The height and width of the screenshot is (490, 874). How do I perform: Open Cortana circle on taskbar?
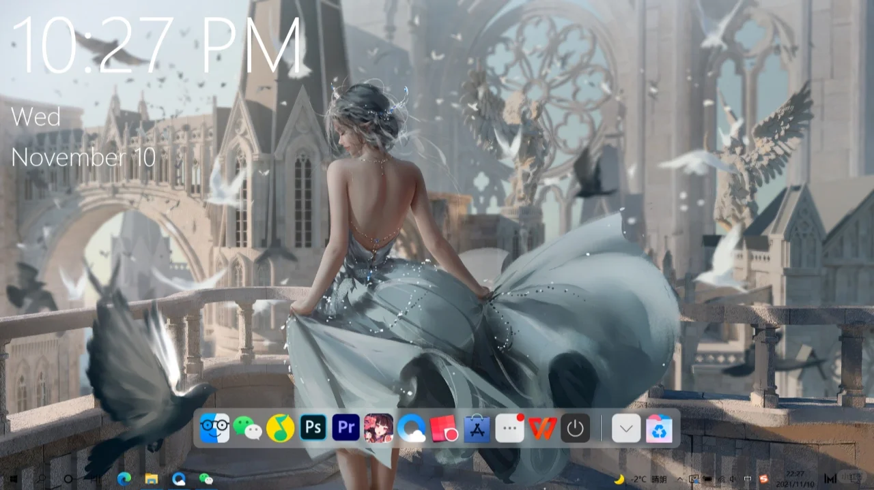(x=68, y=479)
